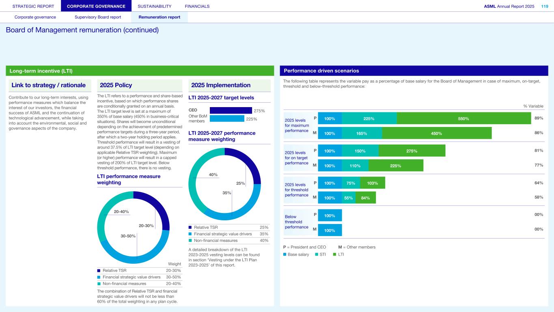
Task: Click the Other BoM members 225% bar
Action: tap(226, 118)
